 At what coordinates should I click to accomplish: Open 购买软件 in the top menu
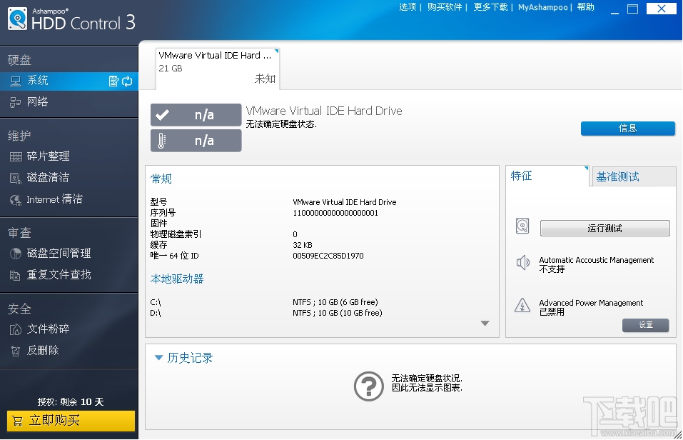click(445, 7)
